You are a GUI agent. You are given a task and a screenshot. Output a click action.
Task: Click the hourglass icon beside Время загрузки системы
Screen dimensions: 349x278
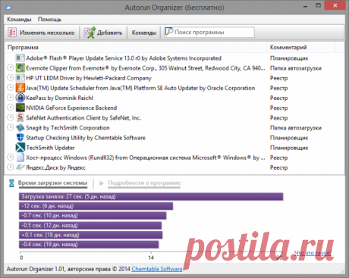point(11,183)
